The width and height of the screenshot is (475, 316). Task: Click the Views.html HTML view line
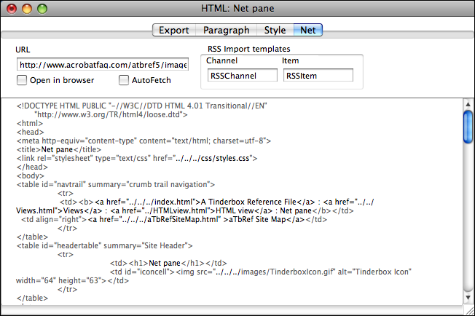click(185, 210)
